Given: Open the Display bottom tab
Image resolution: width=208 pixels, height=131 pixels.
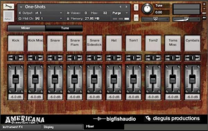Looking at the screenshot, I should pyautogui.click(x=63, y=127).
